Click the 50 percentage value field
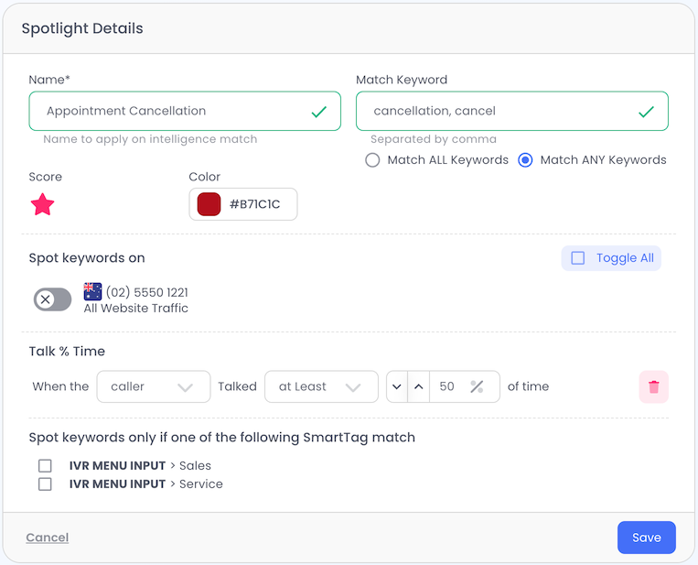The width and height of the screenshot is (698, 565). pos(447,386)
